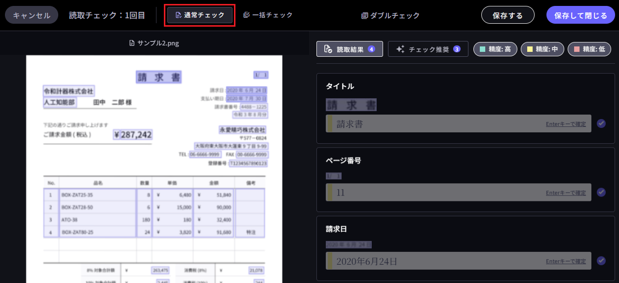The height and width of the screenshot is (283, 619).
Task: Click the green swatch in 精度: 高
Action: (483, 49)
